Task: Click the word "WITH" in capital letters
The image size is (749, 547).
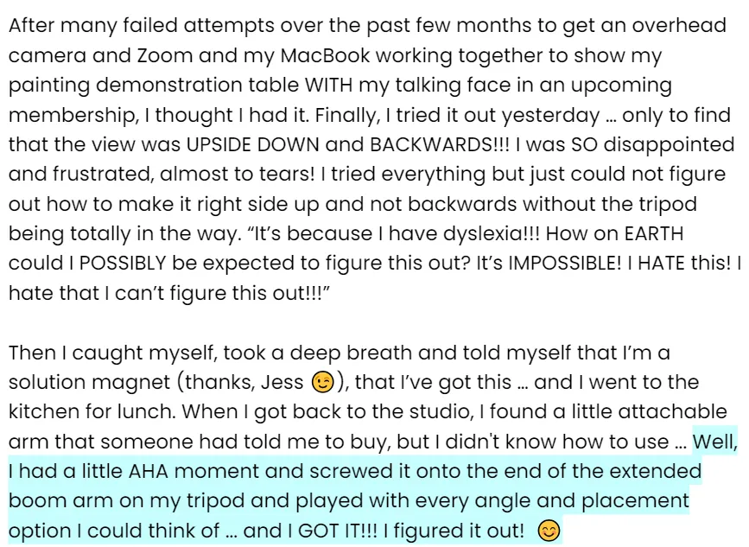Action: 328,85
